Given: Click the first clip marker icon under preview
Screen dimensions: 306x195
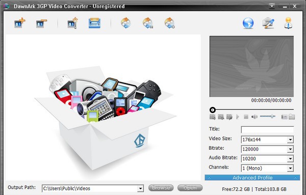Looking at the screenshot, I should point(213,117).
